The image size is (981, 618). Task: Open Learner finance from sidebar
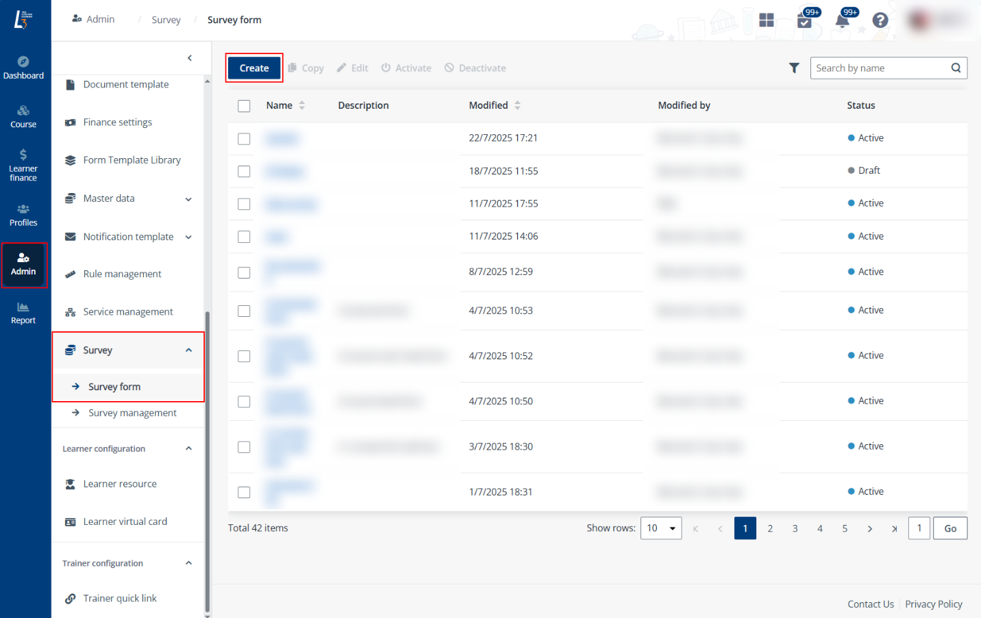coord(24,165)
